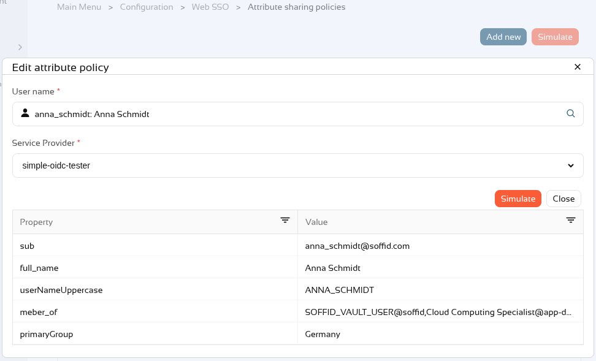Image resolution: width=596 pixels, height=361 pixels.
Task: Select the full_name property cell
Action: tap(155, 268)
